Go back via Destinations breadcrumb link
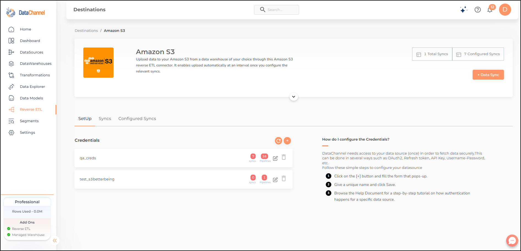The image size is (521, 251). coord(86,30)
